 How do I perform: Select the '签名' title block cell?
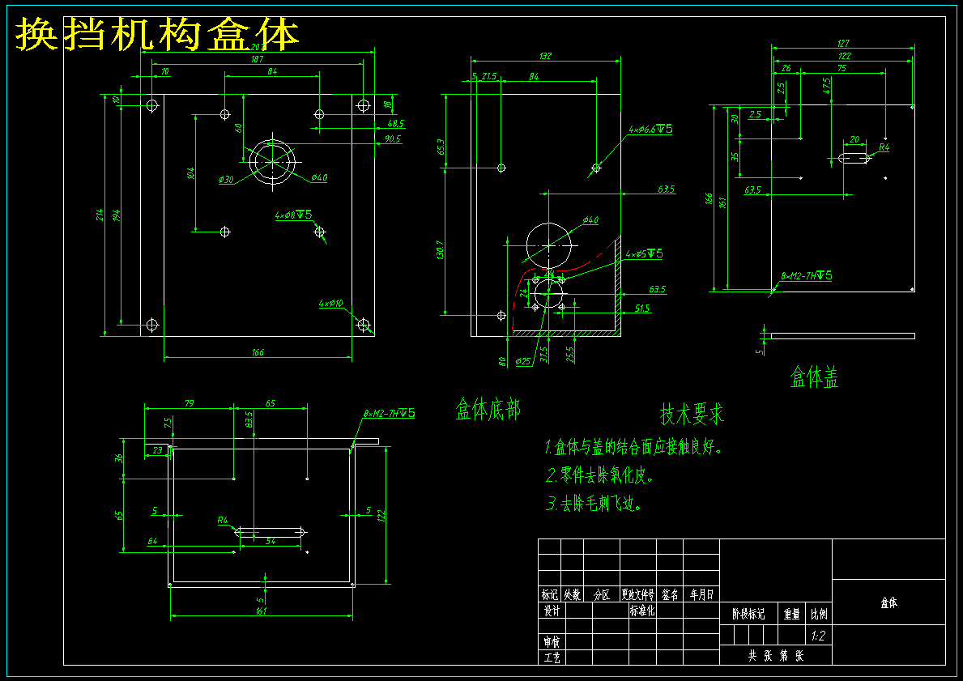(x=670, y=594)
